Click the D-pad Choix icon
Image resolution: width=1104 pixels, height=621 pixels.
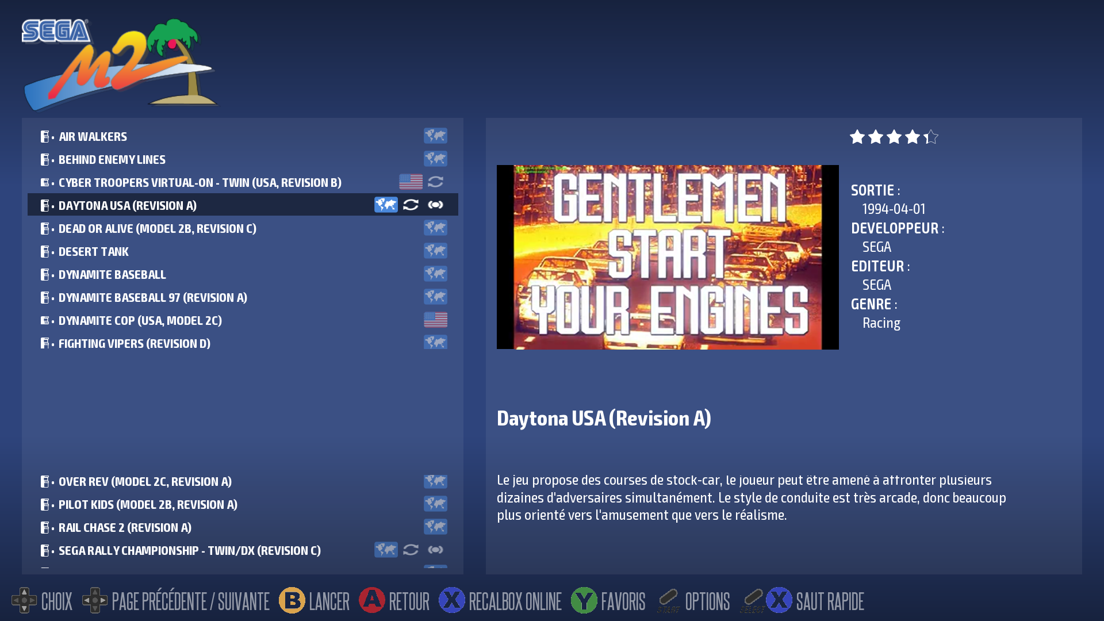[24, 600]
